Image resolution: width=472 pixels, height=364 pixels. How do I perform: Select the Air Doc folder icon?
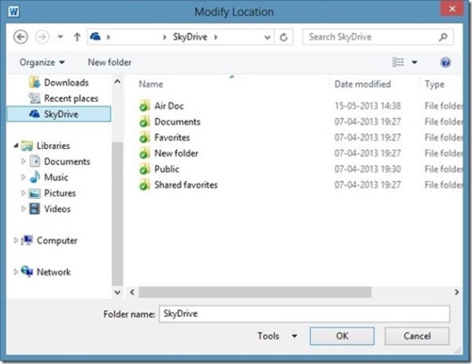(x=145, y=106)
